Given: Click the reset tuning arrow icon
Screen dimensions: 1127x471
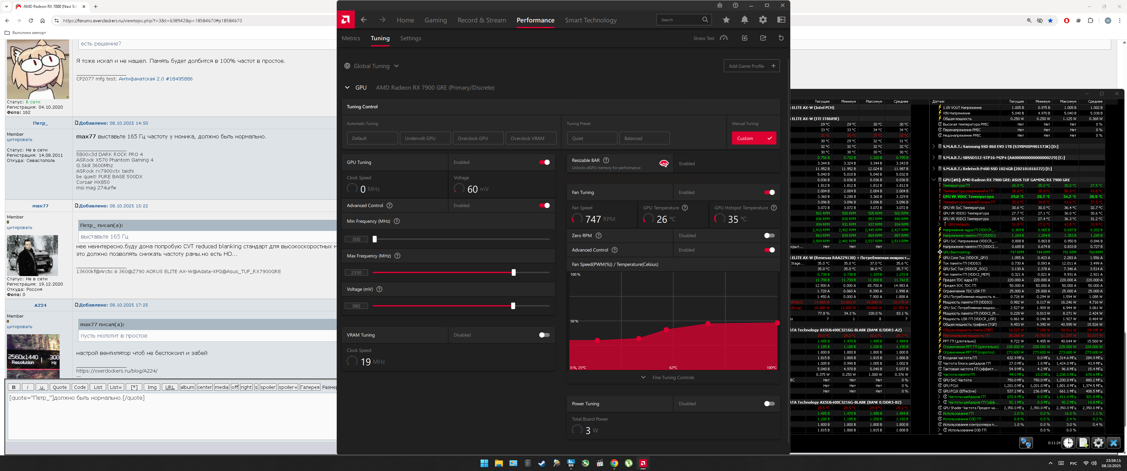Looking at the screenshot, I should pyautogui.click(x=781, y=38).
